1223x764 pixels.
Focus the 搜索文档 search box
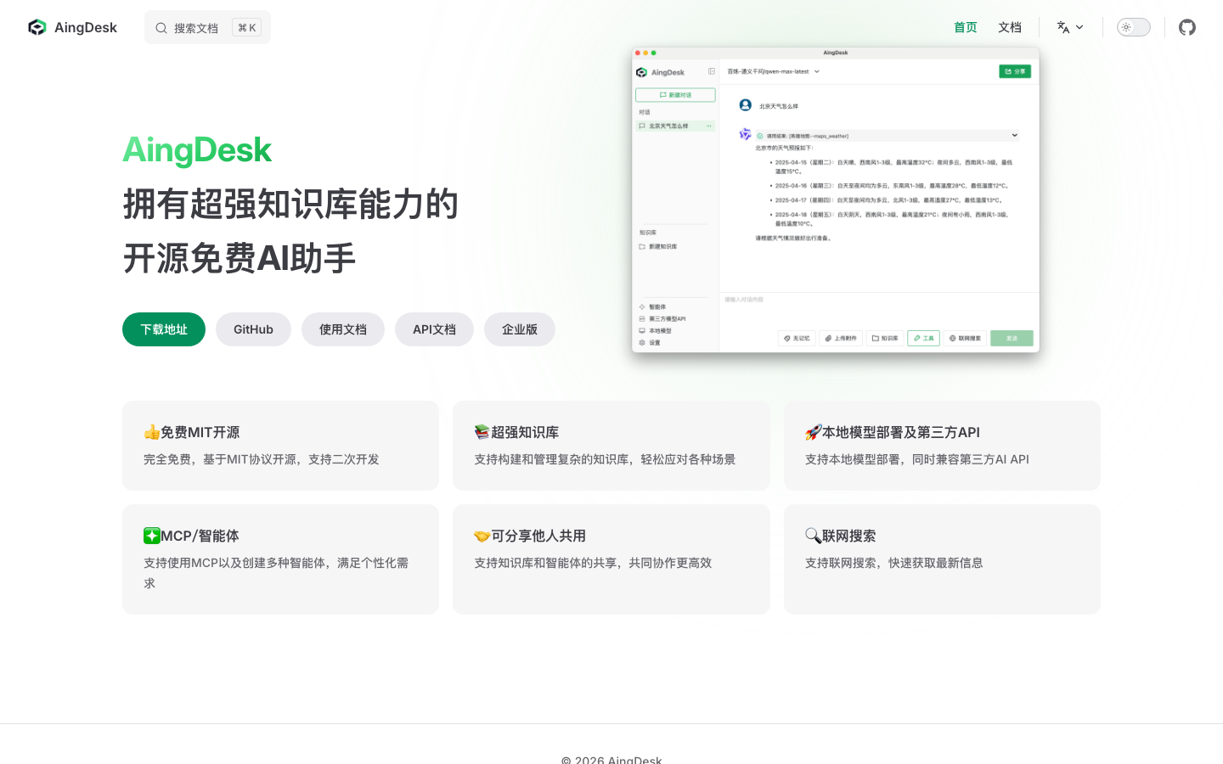pos(207,27)
